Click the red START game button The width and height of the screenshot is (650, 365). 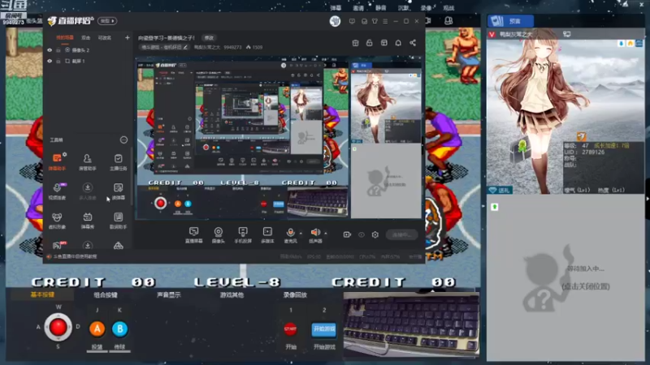(x=291, y=329)
